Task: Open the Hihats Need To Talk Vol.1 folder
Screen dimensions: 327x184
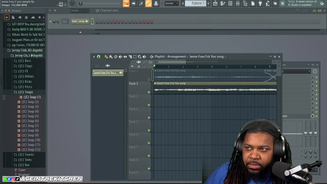Action: click(28, 34)
